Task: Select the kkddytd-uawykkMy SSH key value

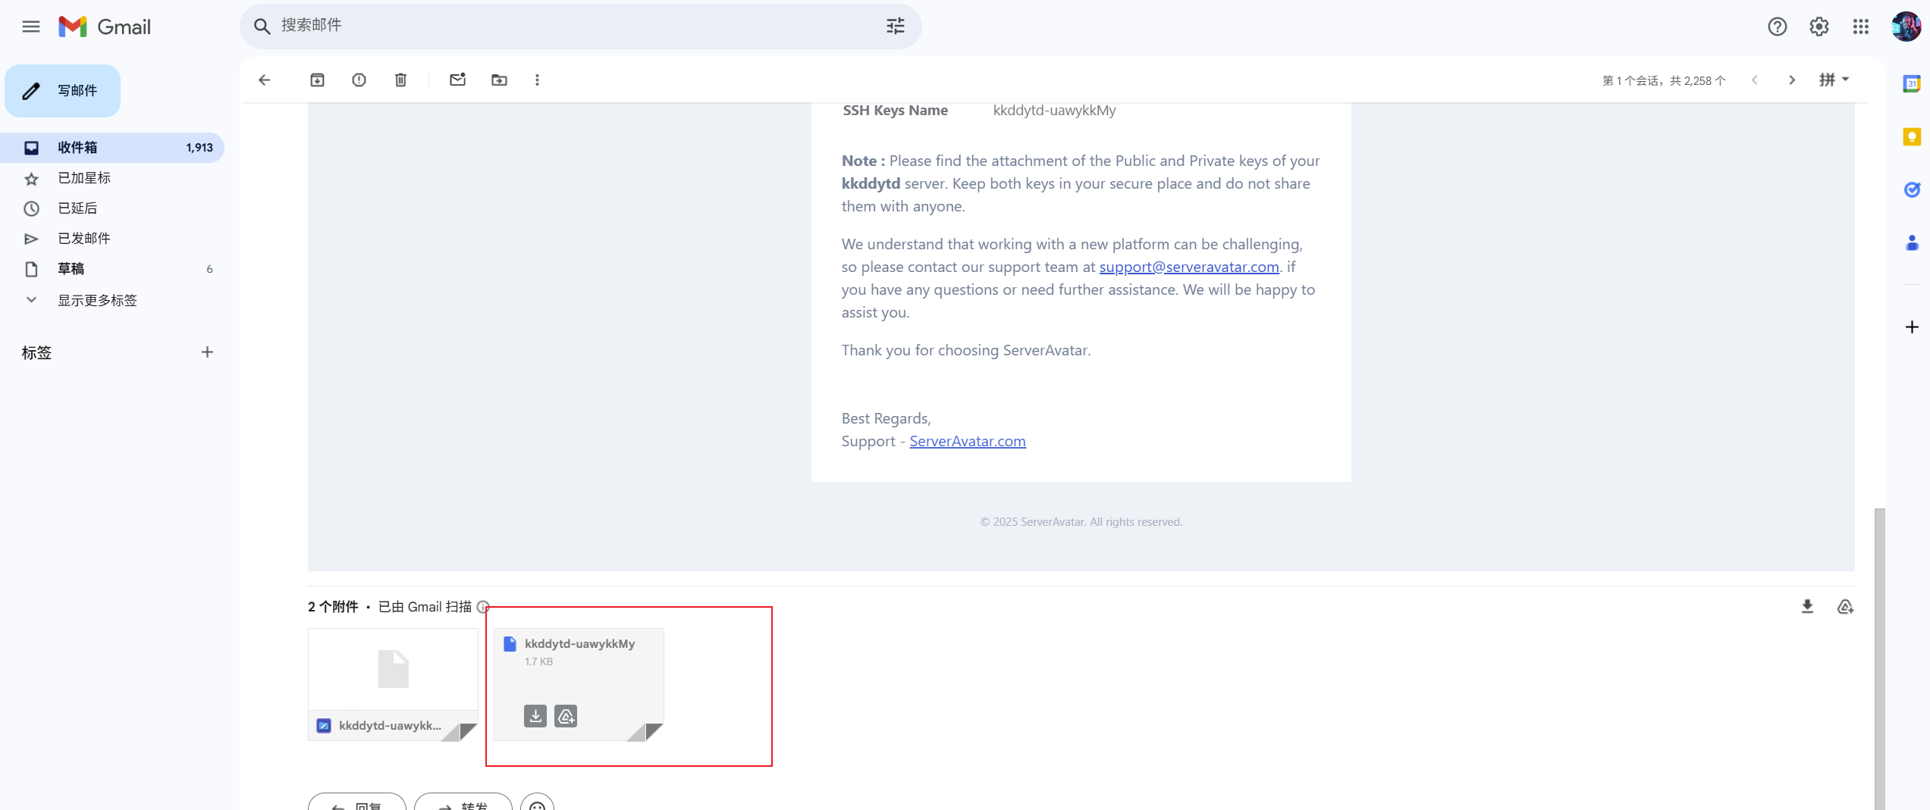Action: pyautogui.click(x=1055, y=111)
